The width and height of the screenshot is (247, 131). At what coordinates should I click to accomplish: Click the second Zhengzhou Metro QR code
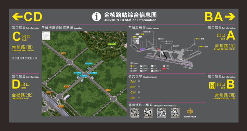[148, 112]
